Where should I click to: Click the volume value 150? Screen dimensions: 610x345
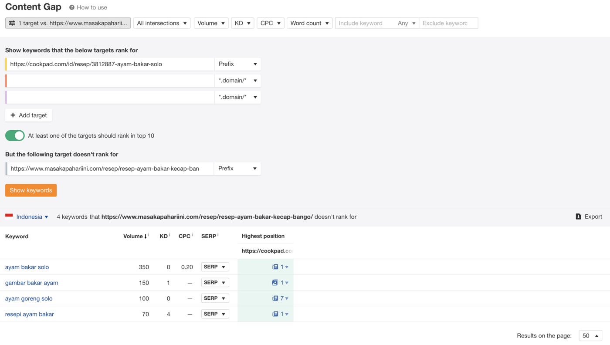pyautogui.click(x=144, y=283)
